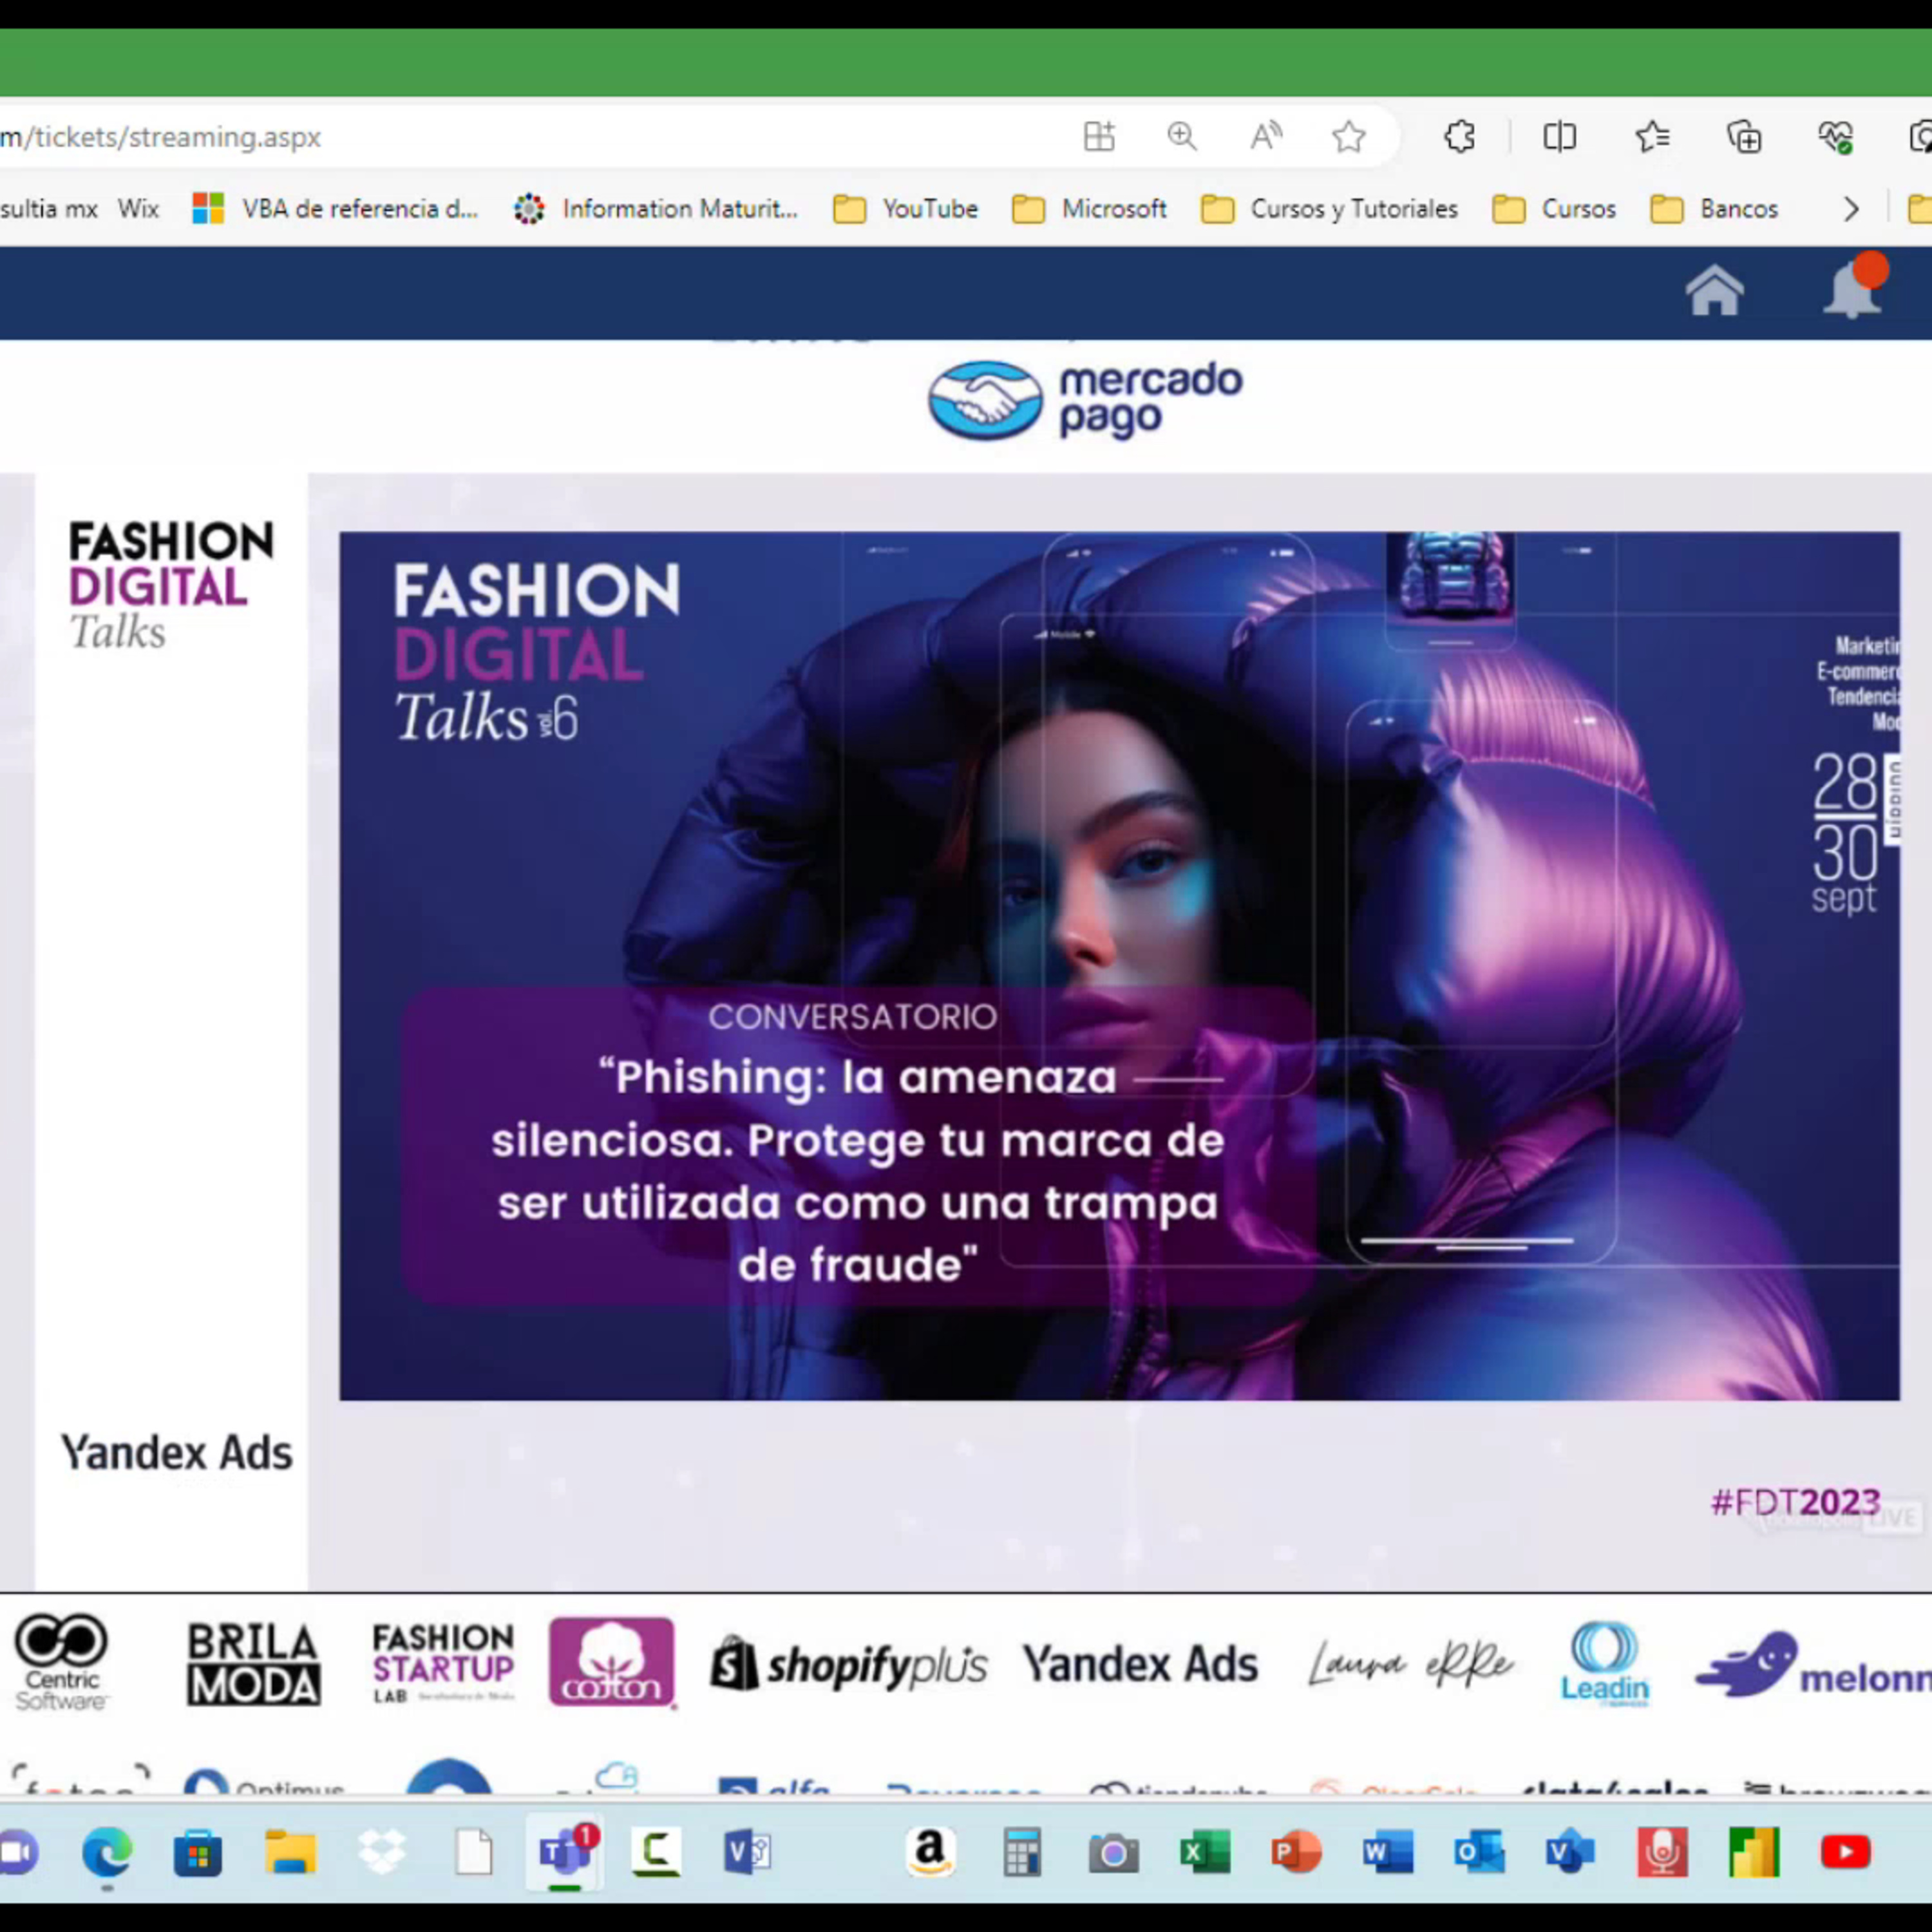The width and height of the screenshot is (1932, 1932).
Task: Open the Cursos bookmarks folder
Action: [1553, 209]
